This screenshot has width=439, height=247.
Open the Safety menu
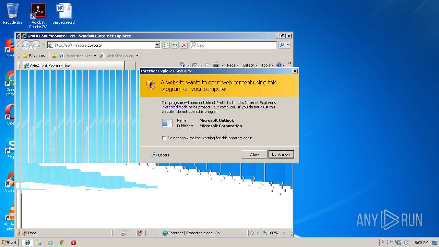(x=250, y=65)
